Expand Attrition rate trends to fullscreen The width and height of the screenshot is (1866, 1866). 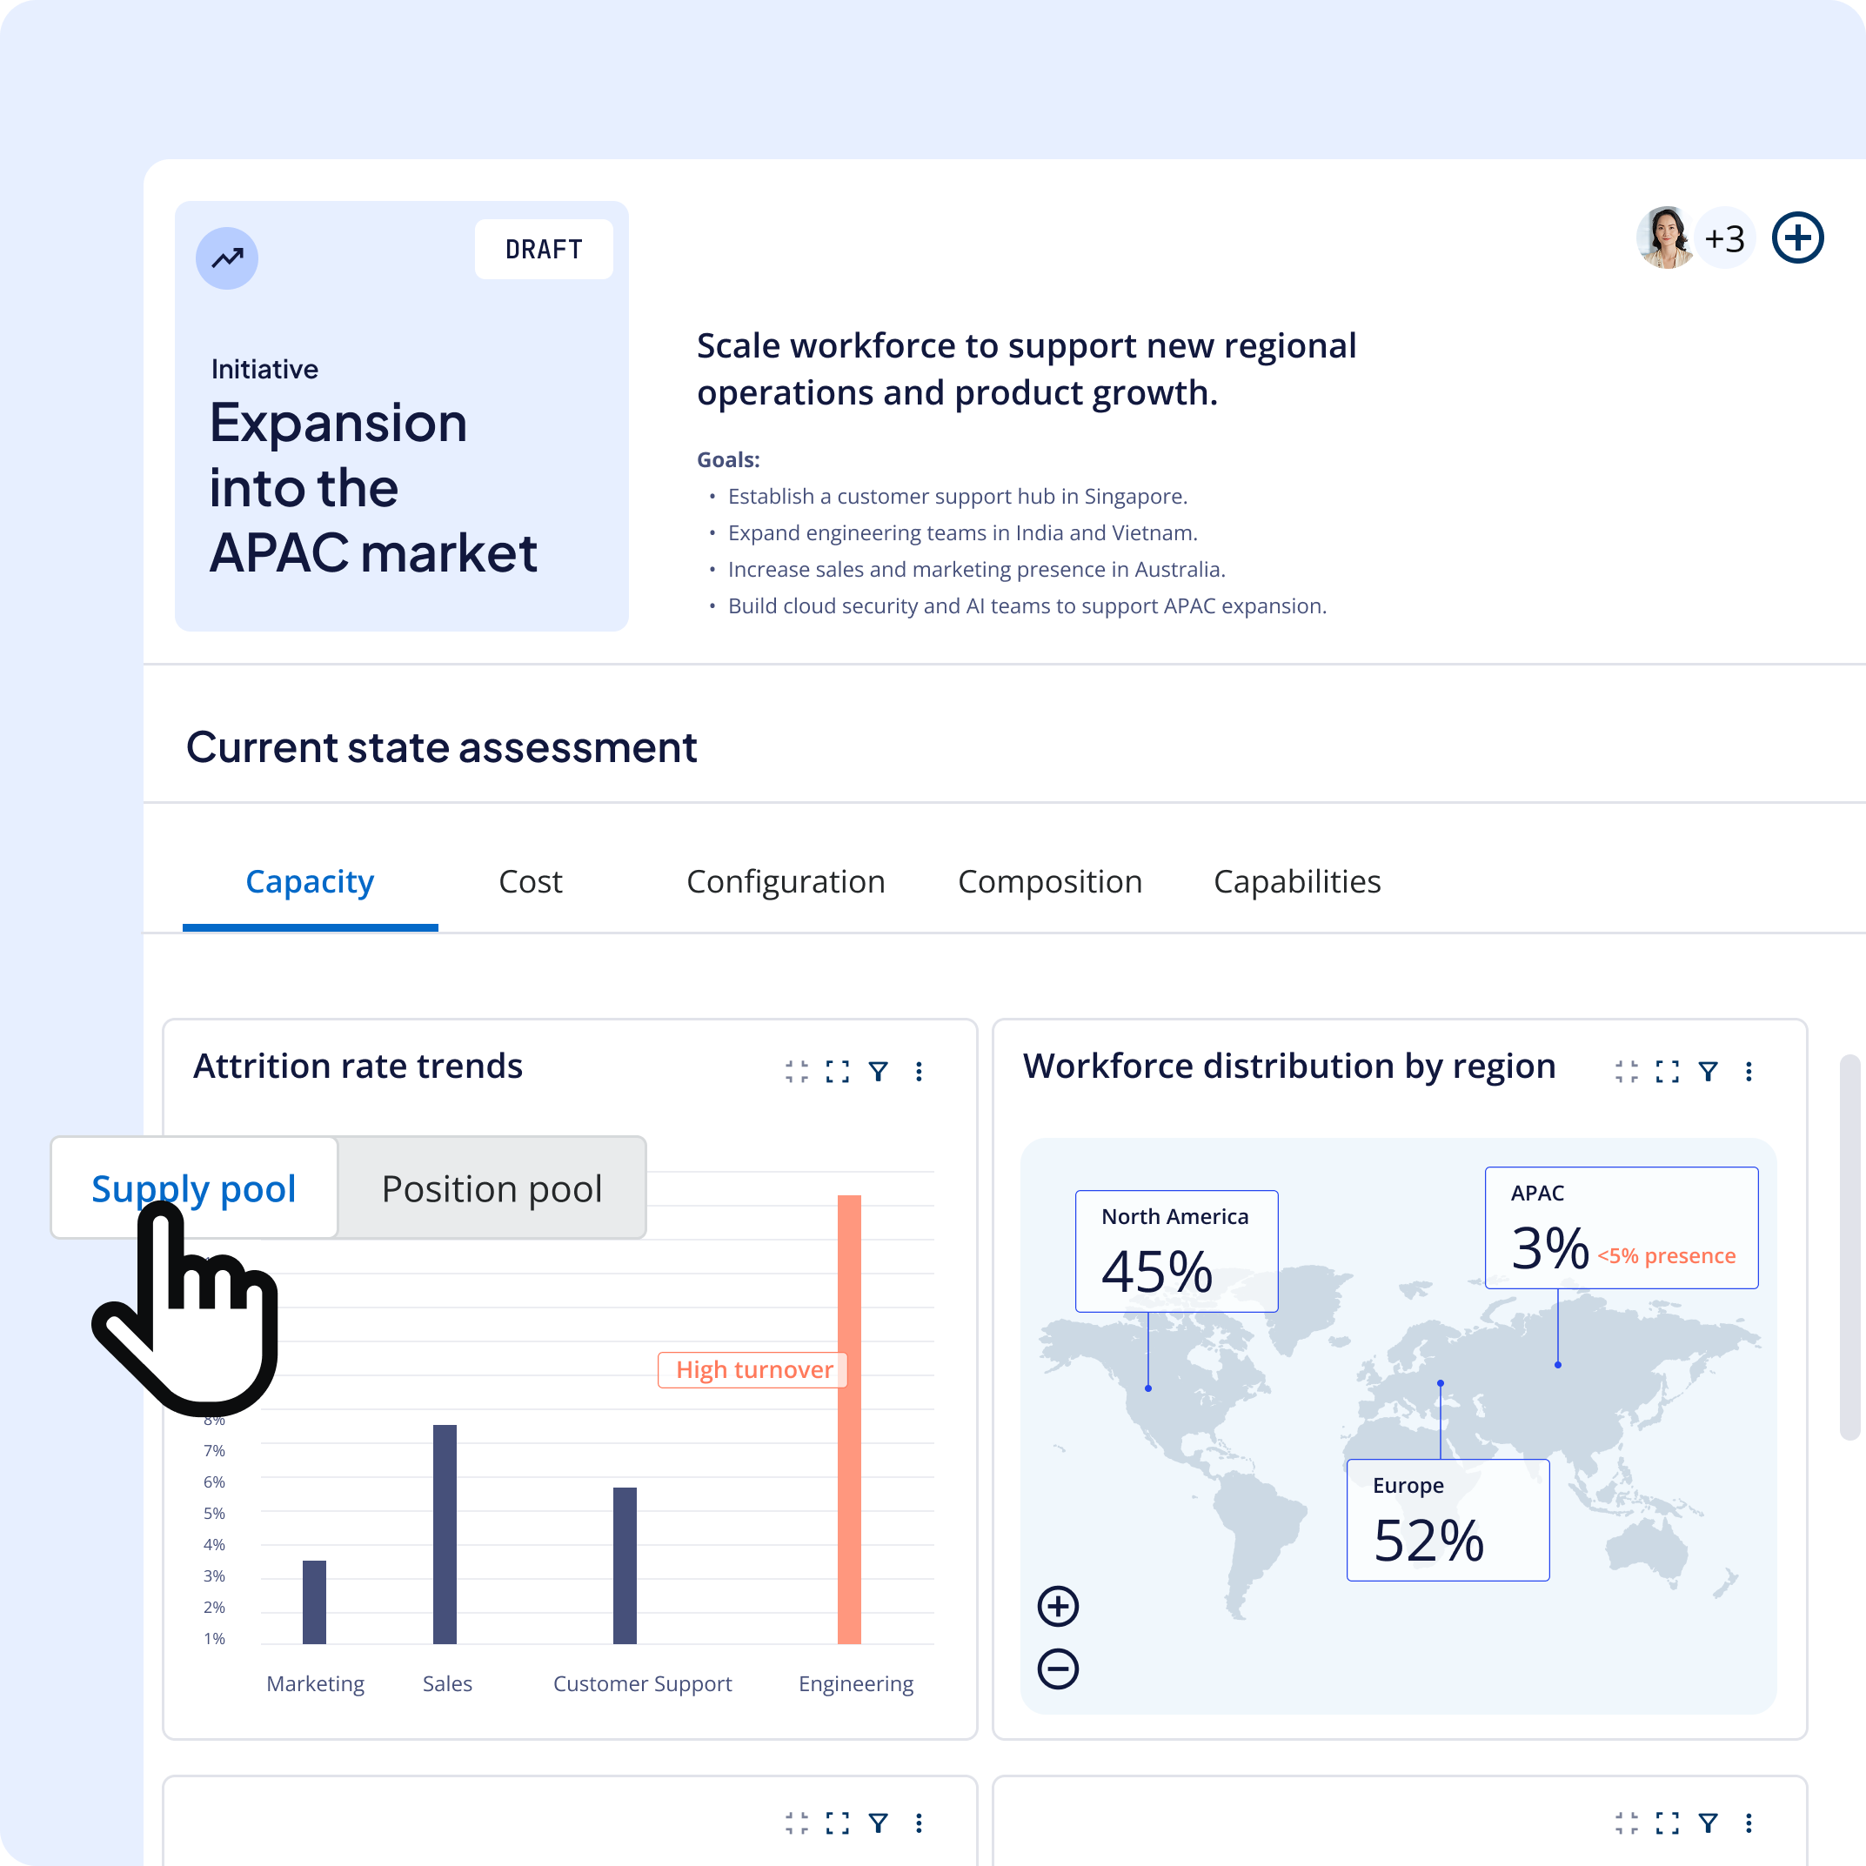(836, 1071)
